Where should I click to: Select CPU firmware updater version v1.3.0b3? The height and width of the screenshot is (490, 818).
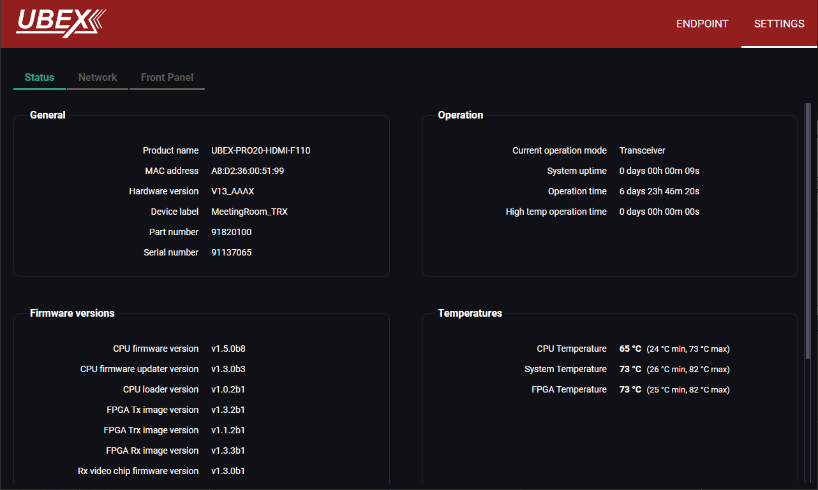pos(228,369)
